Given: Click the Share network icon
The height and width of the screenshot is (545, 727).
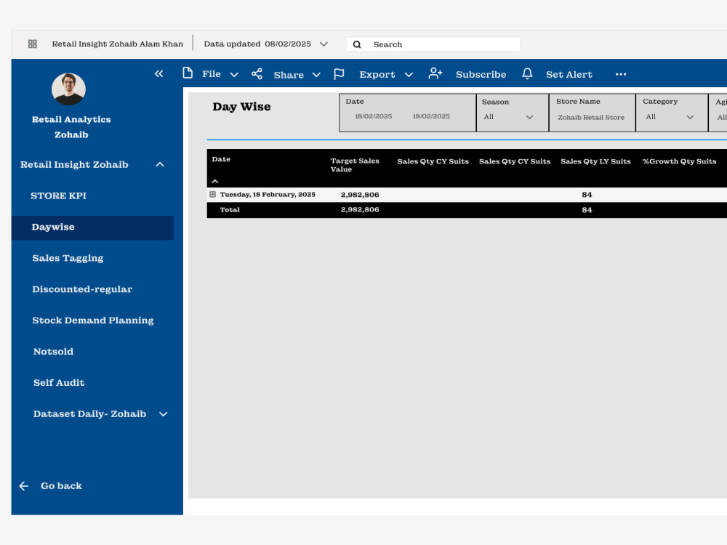Looking at the screenshot, I should point(257,73).
